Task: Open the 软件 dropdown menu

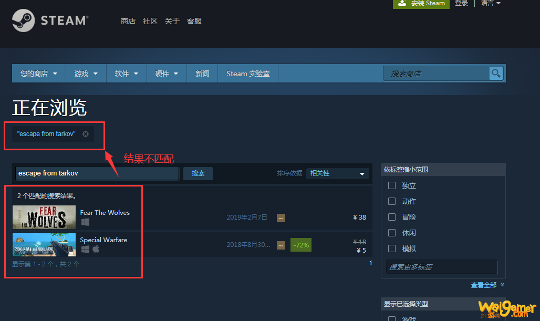Action: click(127, 74)
